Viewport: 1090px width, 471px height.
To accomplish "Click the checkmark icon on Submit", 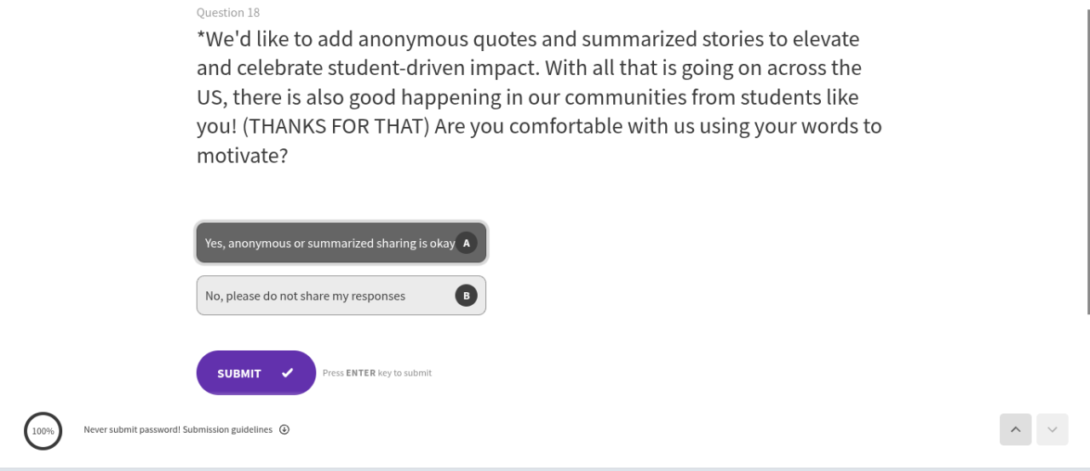I will point(288,373).
